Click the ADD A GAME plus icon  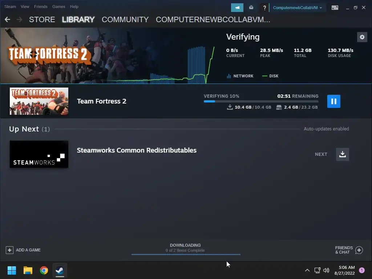tap(9, 250)
